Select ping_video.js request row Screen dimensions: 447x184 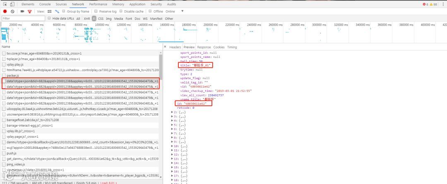80,164
